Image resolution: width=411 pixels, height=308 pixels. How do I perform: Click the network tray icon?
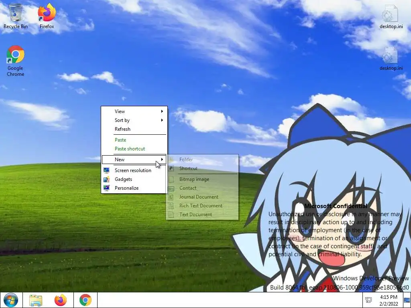coord(368,300)
